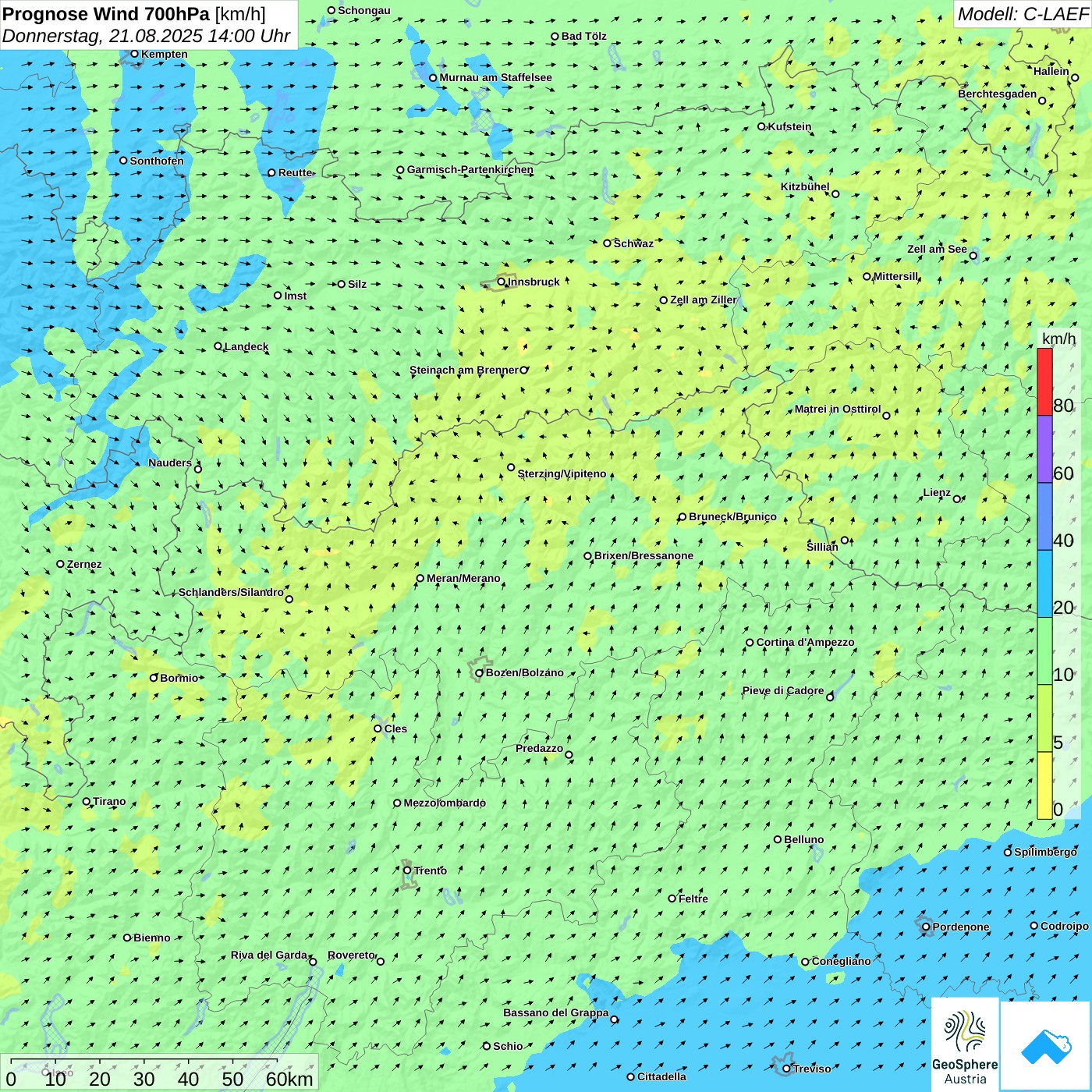Viewport: 1092px width, 1092px height.
Task: Click the date 'Donnerstag, 21.08.2025 14:00 Uhr'
Action: click(146, 36)
